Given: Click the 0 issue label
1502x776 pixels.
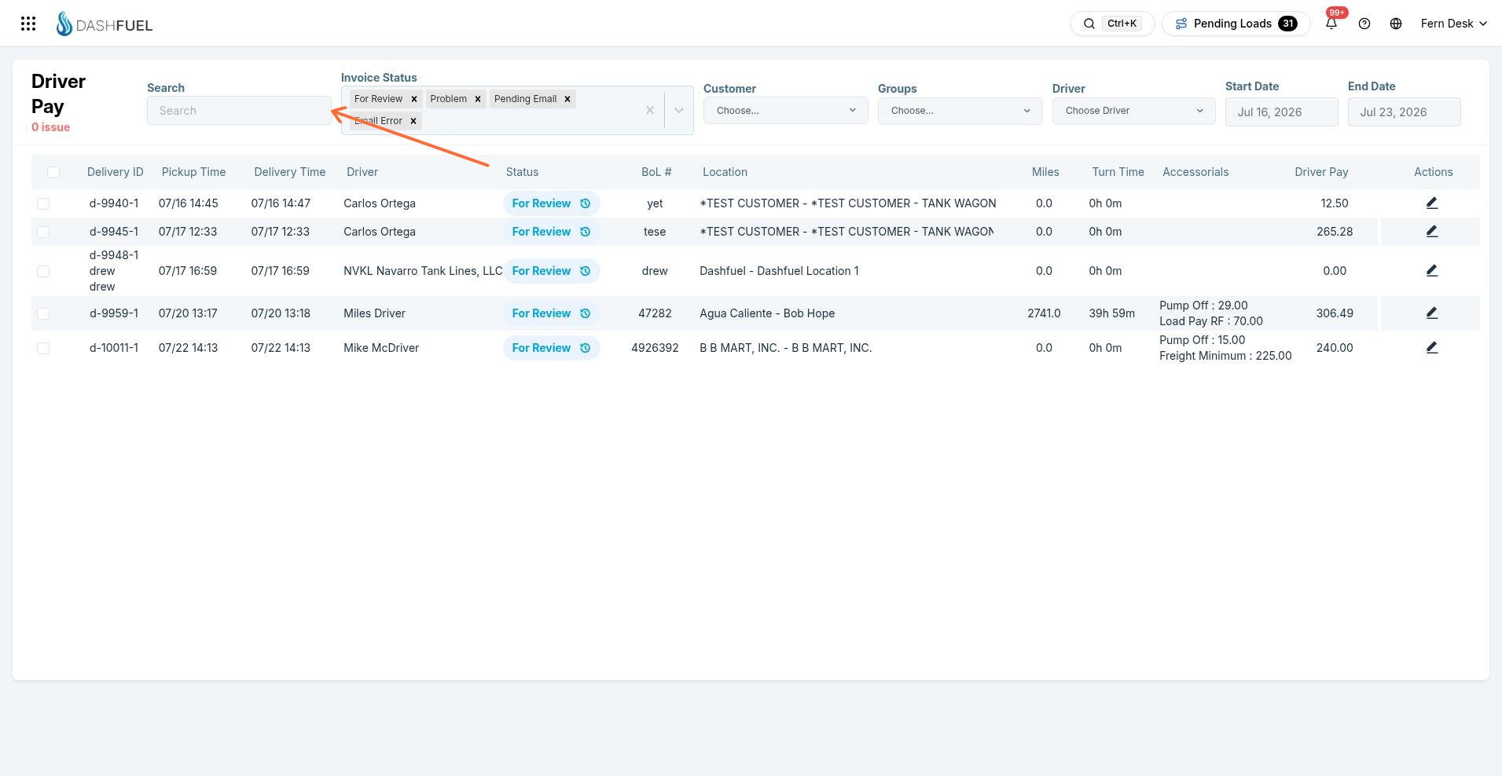Looking at the screenshot, I should [50, 127].
